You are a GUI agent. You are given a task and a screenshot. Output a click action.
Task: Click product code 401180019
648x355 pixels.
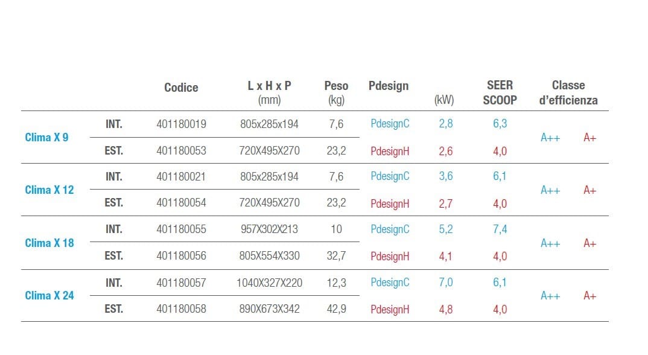click(x=181, y=124)
